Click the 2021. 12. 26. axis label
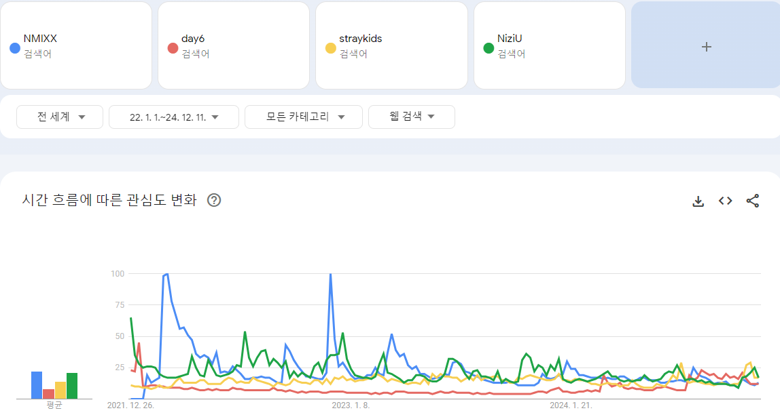The image size is (780, 417). (x=131, y=405)
